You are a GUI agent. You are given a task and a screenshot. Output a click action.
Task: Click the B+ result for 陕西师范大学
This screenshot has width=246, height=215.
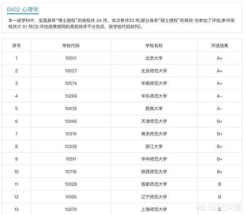[x=219, y=172]
